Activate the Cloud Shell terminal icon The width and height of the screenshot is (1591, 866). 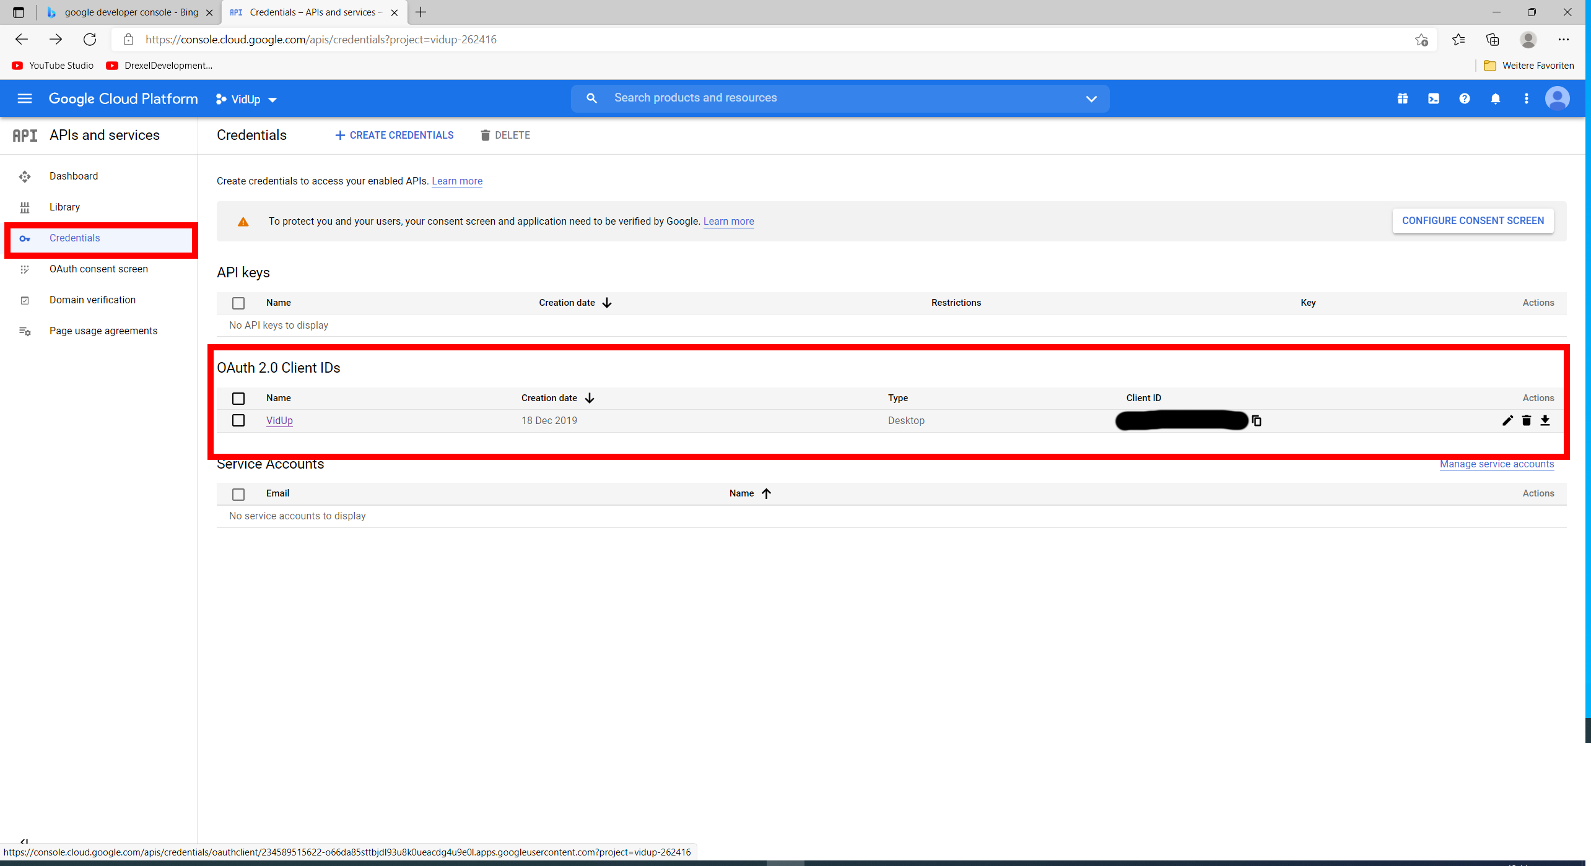pos(1434,98)
